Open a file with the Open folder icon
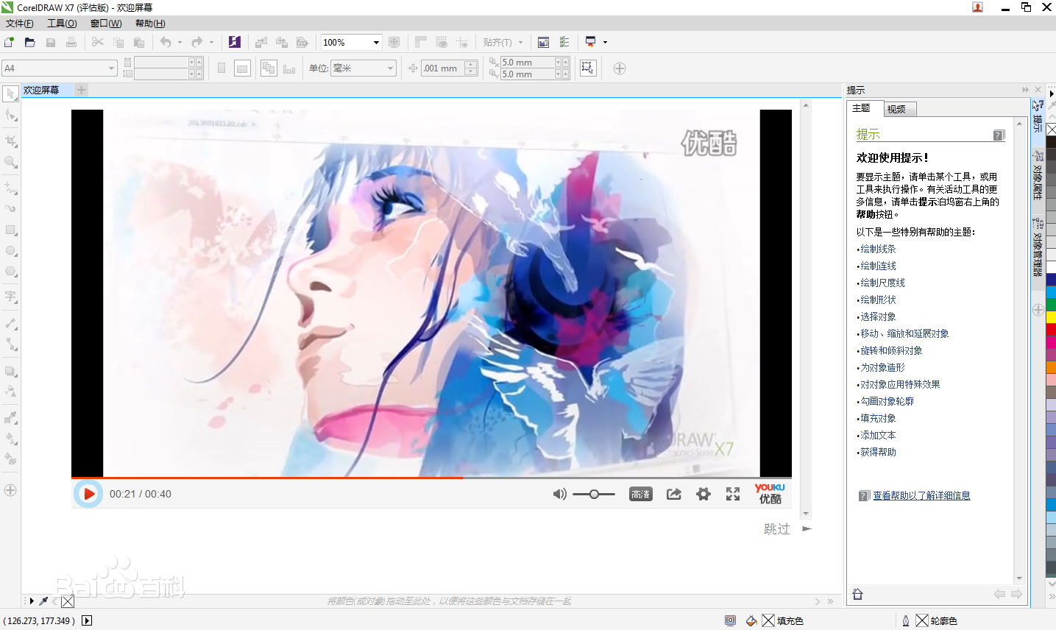The height and width of the screenshot is (630, 1056). pyautogui.click(x=30, y=43)
